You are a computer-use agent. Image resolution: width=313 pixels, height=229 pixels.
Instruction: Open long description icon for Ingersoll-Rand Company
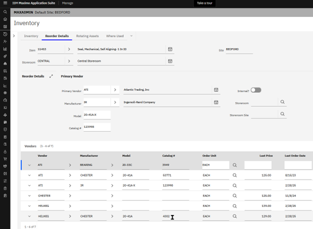point(216,102)
